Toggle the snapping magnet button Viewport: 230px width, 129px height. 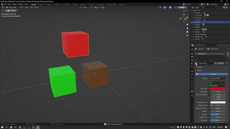pos(96,8)
